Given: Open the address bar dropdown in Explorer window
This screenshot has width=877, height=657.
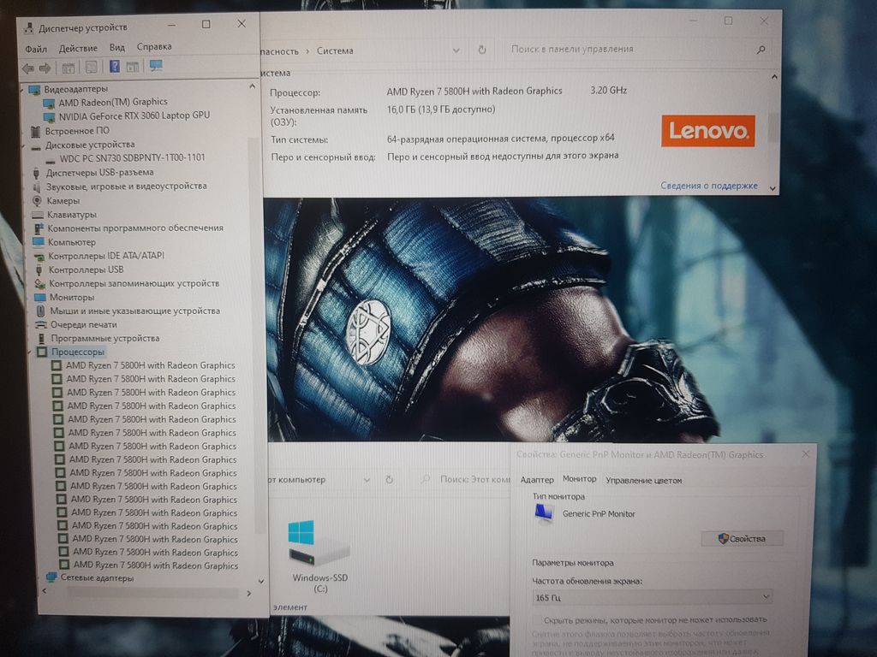Looking at the screenshot, I should click(x=367, y=479).
